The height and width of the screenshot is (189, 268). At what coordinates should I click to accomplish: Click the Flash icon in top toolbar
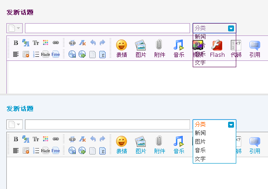pos(217,49)
